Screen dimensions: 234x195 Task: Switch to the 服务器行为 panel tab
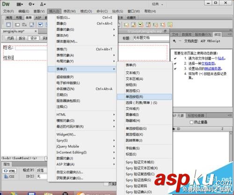(x=203, y=35)
